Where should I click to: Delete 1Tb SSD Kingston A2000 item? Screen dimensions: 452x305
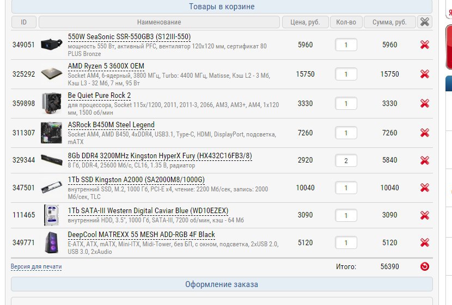click(x=425, y=188)
